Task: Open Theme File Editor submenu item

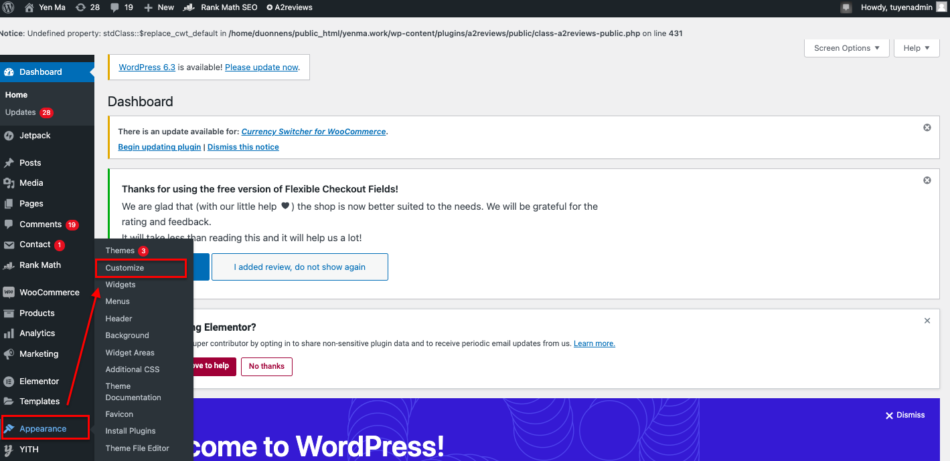Action: click(x=137, y=448)
